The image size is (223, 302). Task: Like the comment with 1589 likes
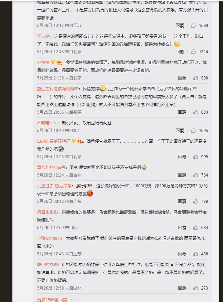pyautogui.click(x=193, y=26)
